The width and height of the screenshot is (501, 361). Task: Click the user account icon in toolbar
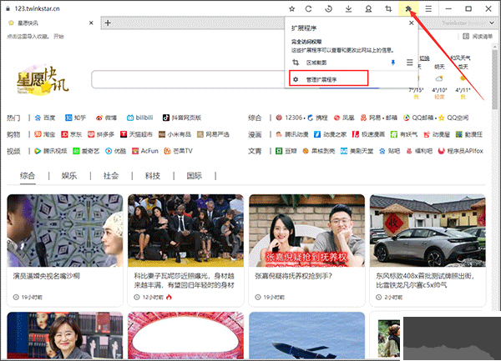point(368,8)
